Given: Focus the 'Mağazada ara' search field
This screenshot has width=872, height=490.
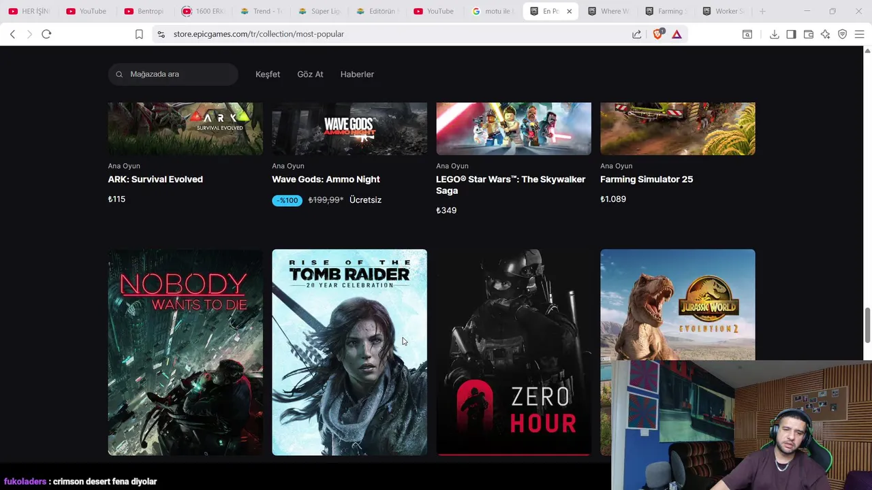Looking at the screenshot, I should (173, 74).
